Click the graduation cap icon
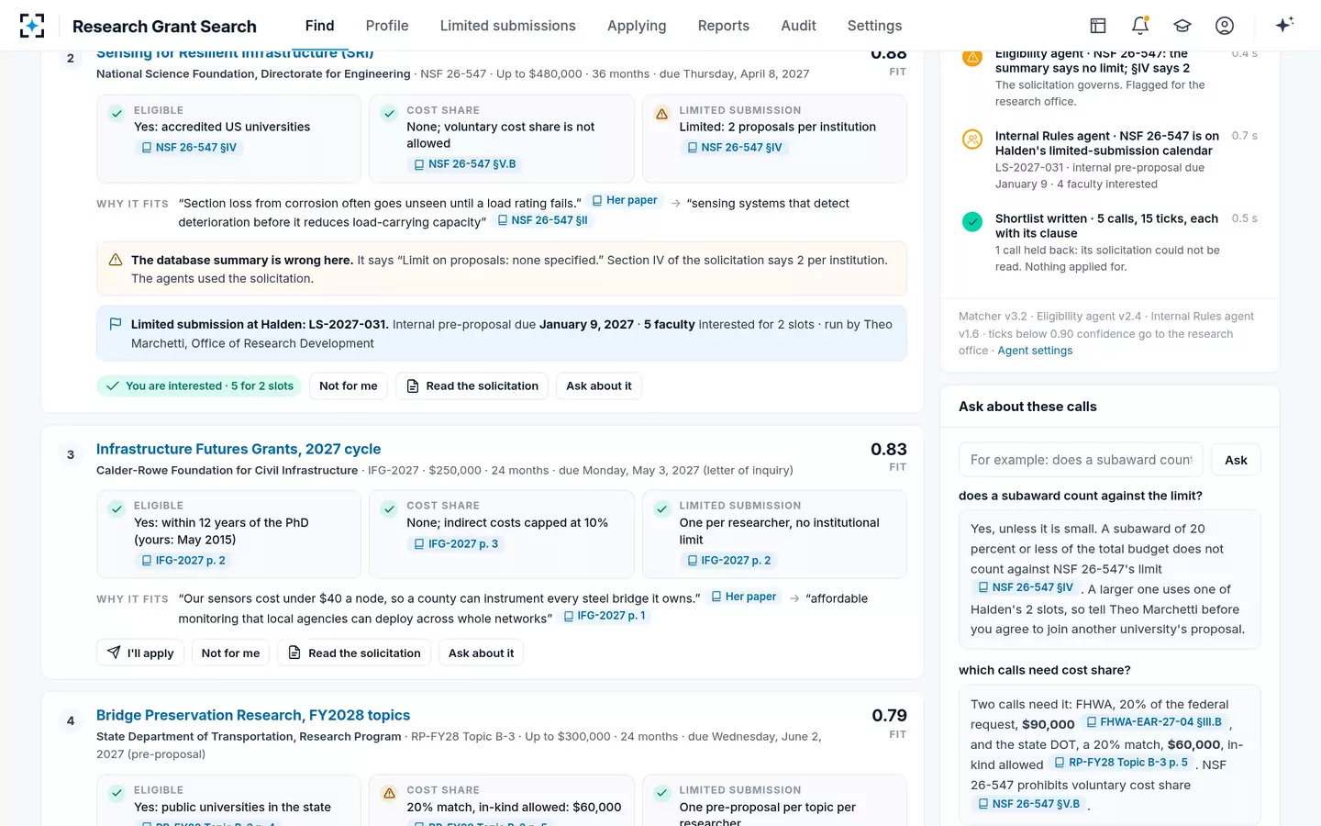Screen dimensions: 1321x826 (x=1182, y=26)
